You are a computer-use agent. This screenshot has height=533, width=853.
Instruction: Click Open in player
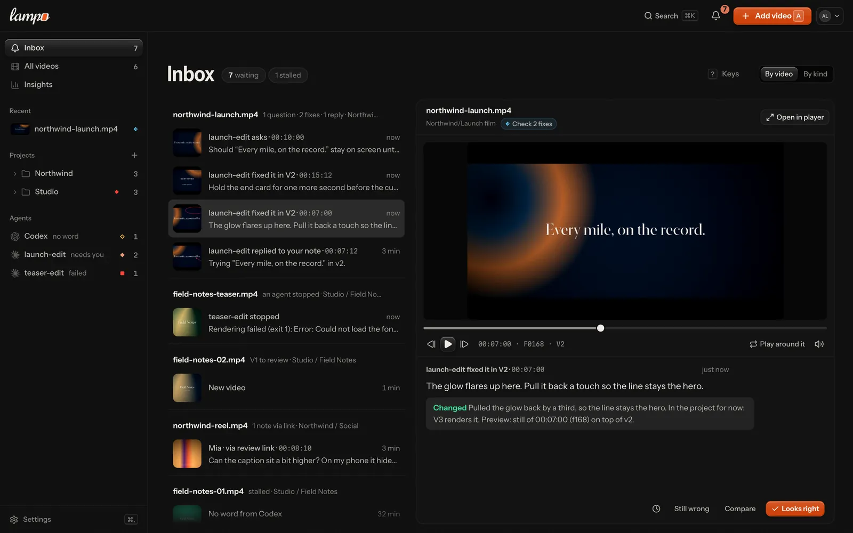[x=795, y=117]
